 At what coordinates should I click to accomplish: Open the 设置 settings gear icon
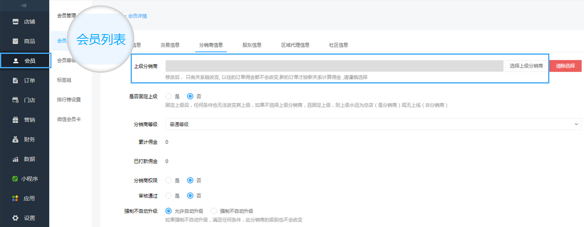click(x=16, y=218)
